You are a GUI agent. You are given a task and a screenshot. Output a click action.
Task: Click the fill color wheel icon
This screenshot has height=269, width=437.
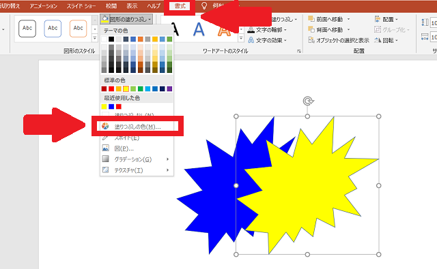105,126
